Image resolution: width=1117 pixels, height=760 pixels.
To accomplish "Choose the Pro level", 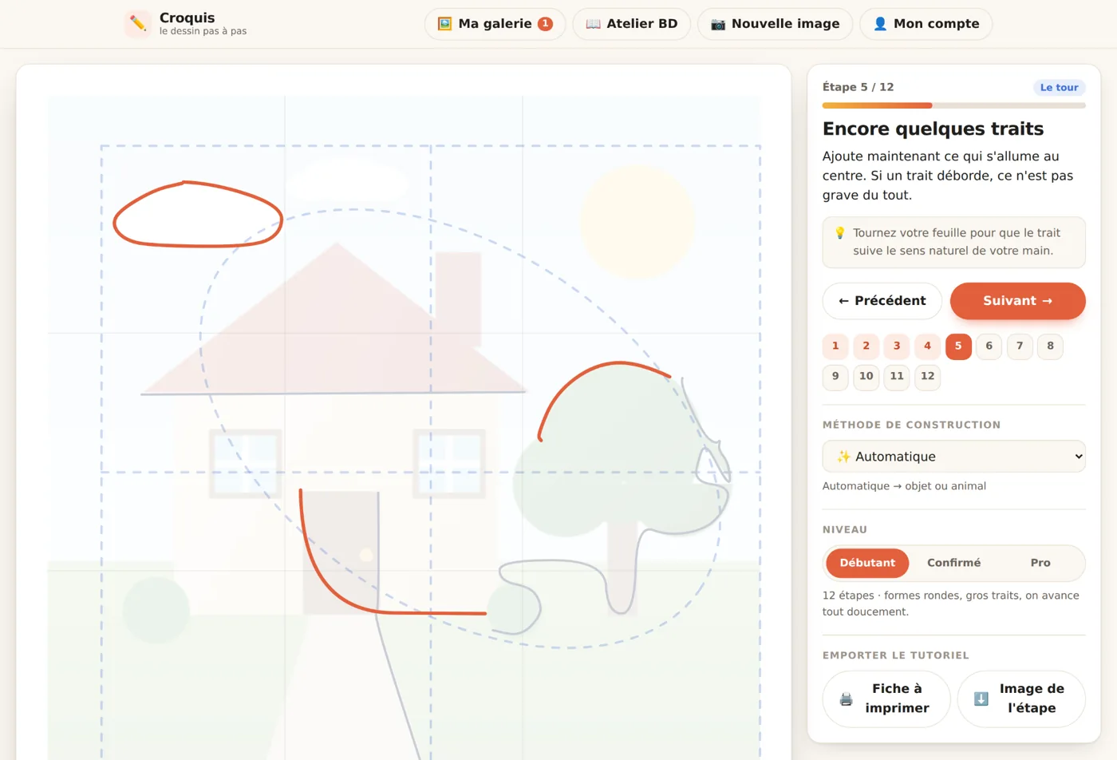I will coord(1040,563).
